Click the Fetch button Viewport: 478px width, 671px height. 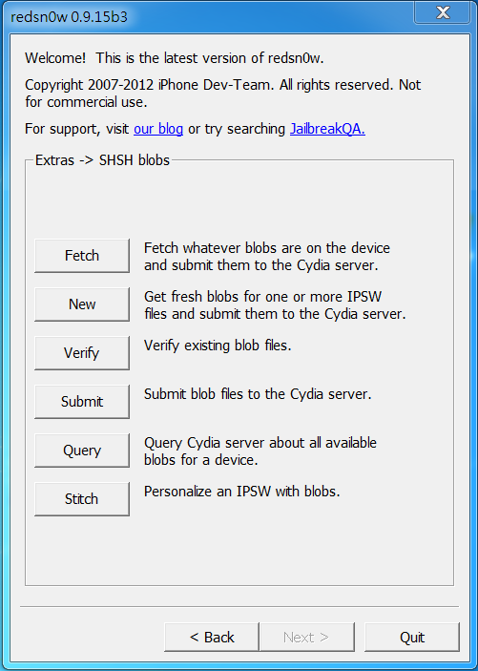[x=82, y=256]
